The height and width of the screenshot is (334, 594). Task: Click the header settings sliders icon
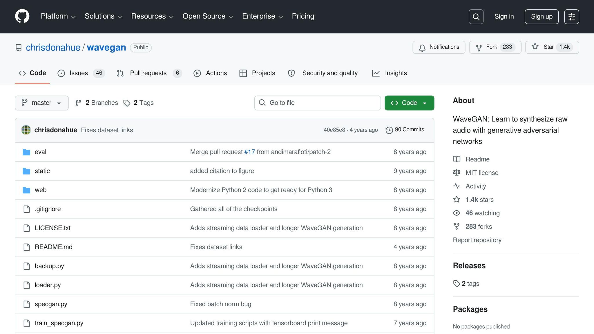click(571, 17)
